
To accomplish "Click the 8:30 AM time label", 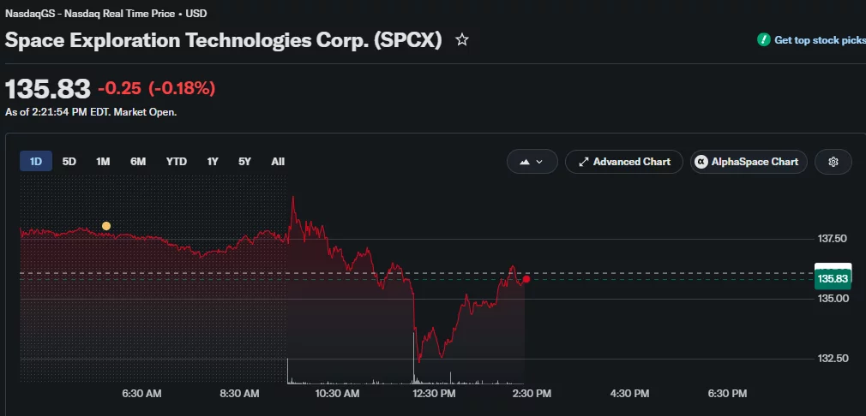I will click(x=239, y=394).
